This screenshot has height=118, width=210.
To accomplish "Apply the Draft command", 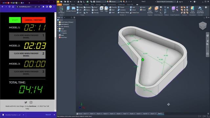I will [x=112, y=12].
